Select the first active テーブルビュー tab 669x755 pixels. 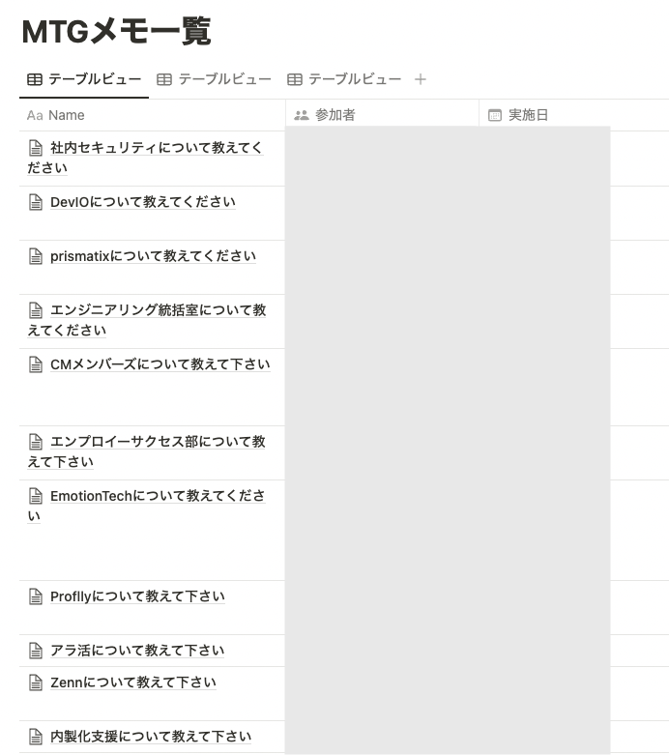(84, 79)
